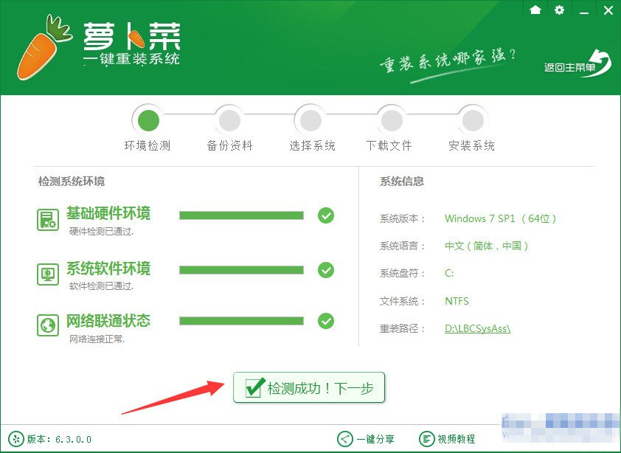The image size is (621, 453).
Task: Click the 软件检测已通过 status text
Action: point(101,286)
